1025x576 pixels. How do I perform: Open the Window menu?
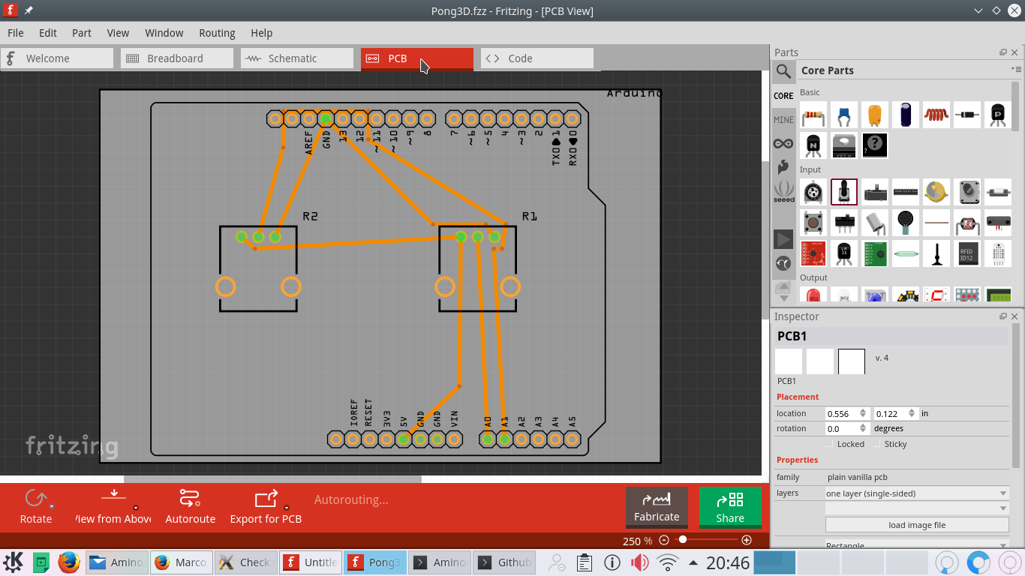[164, 33]
